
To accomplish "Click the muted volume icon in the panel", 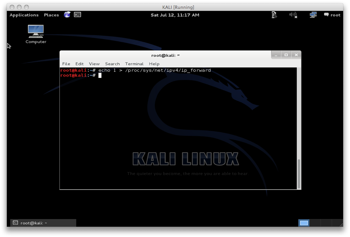I will [x=293, y=15].
